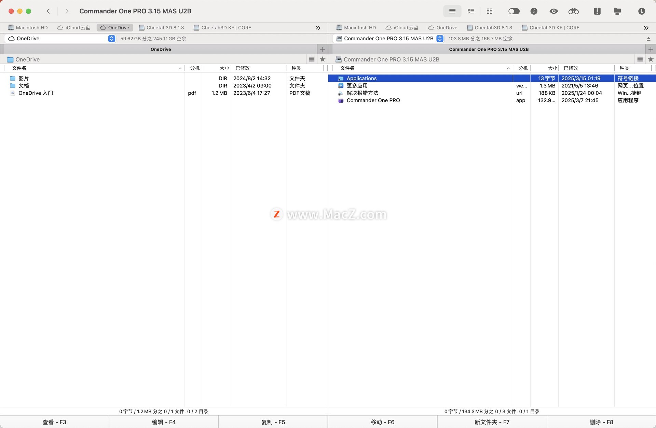Select OneDrive in left drive bar

[x=115, y=28]
